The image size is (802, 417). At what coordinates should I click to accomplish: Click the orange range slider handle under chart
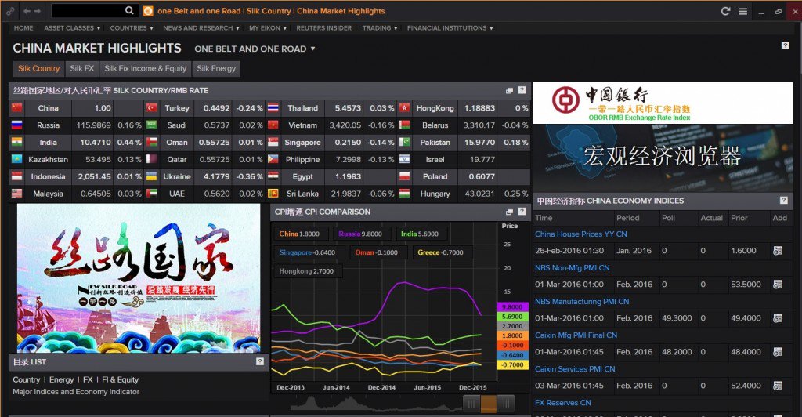pyautogui.click(x=489, y=404)
